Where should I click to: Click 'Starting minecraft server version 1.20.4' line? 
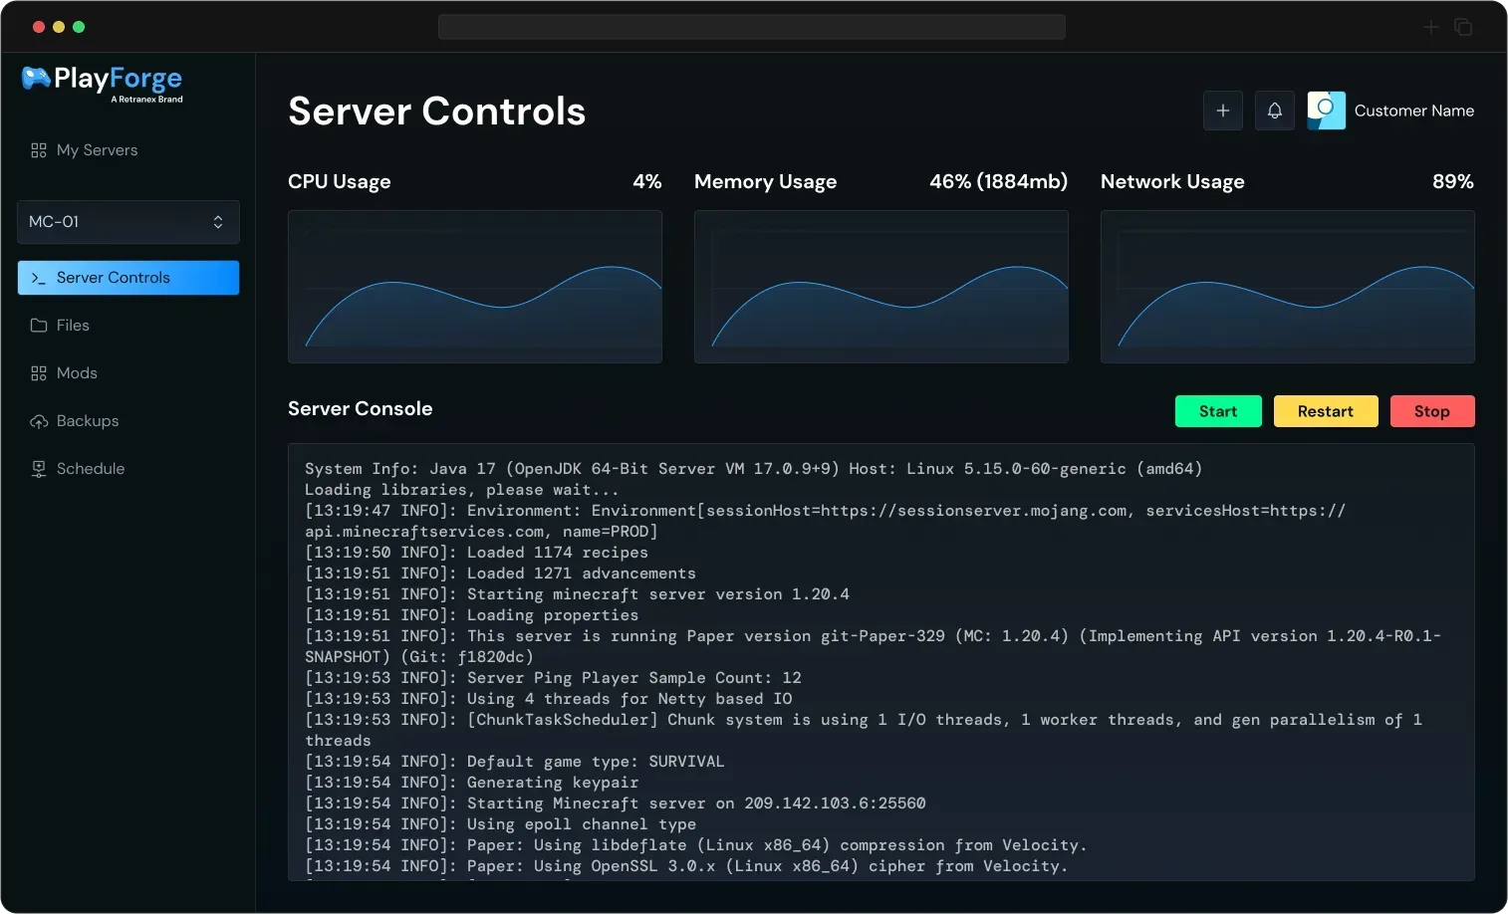point(577,594)
